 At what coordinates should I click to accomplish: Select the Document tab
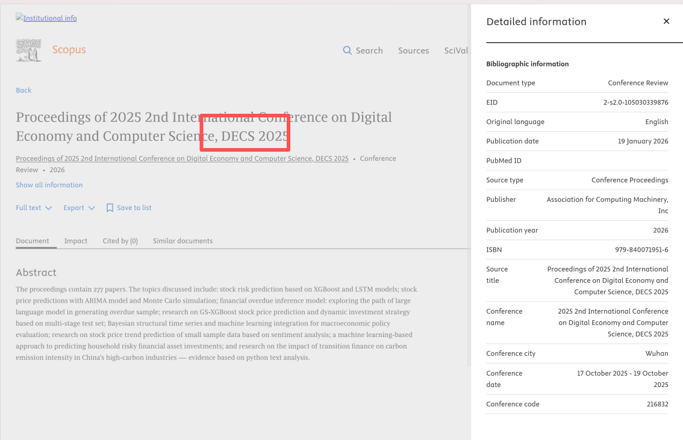click(33, 241)
